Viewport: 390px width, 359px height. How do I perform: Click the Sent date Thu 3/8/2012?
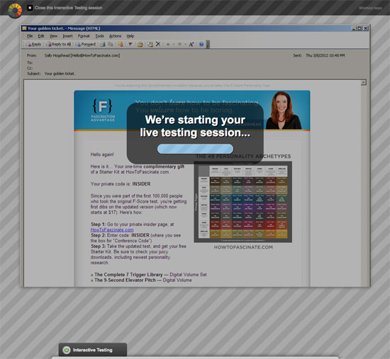tap(325, 55)
